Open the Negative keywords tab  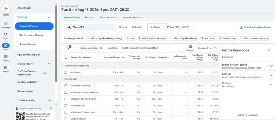(133, 17)
